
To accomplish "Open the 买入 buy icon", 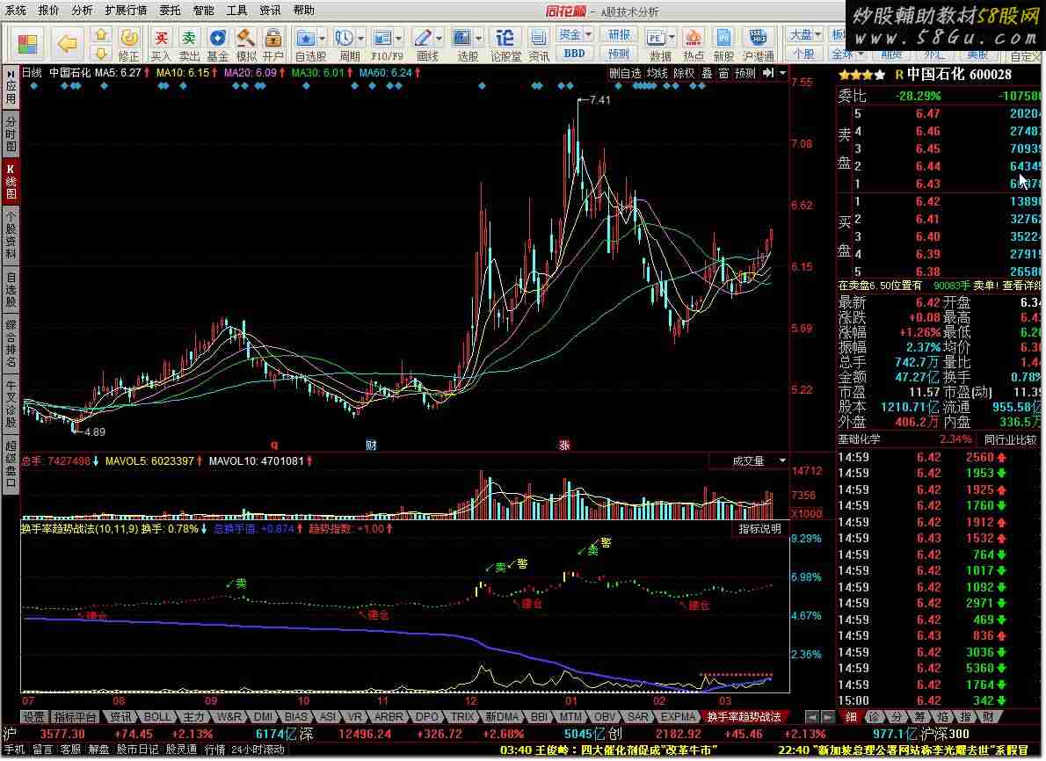I will [161, 44].
